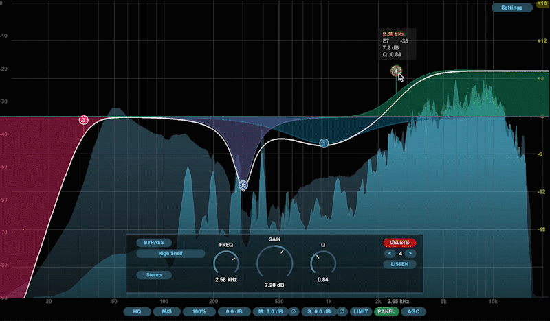Open the 100% scale dropdown

click(199, 312)
